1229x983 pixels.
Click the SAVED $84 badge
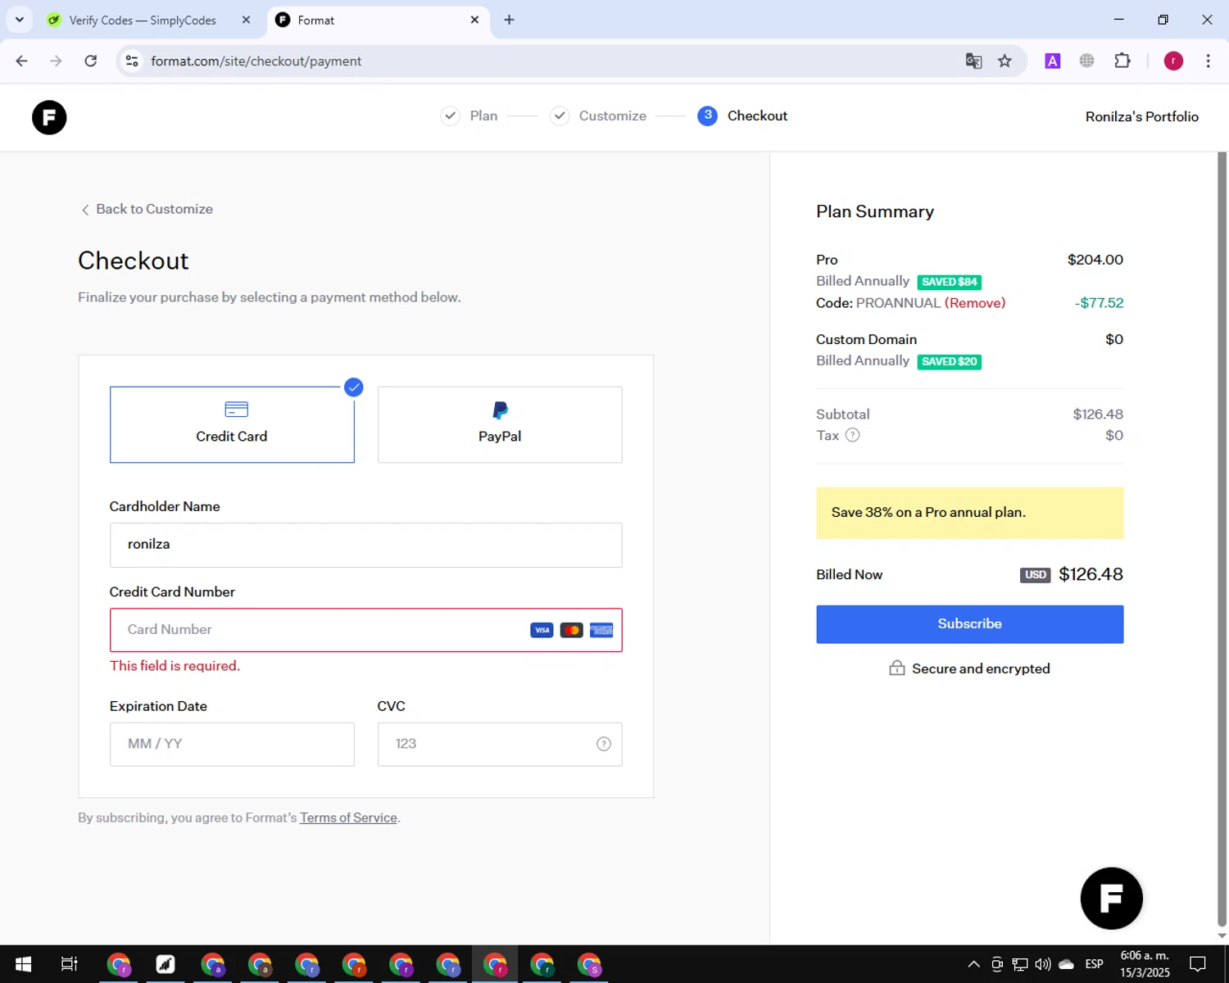point(950,282)
